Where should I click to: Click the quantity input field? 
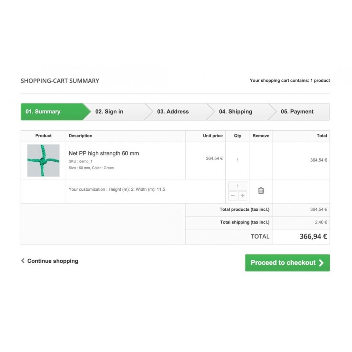pos(238,186)
